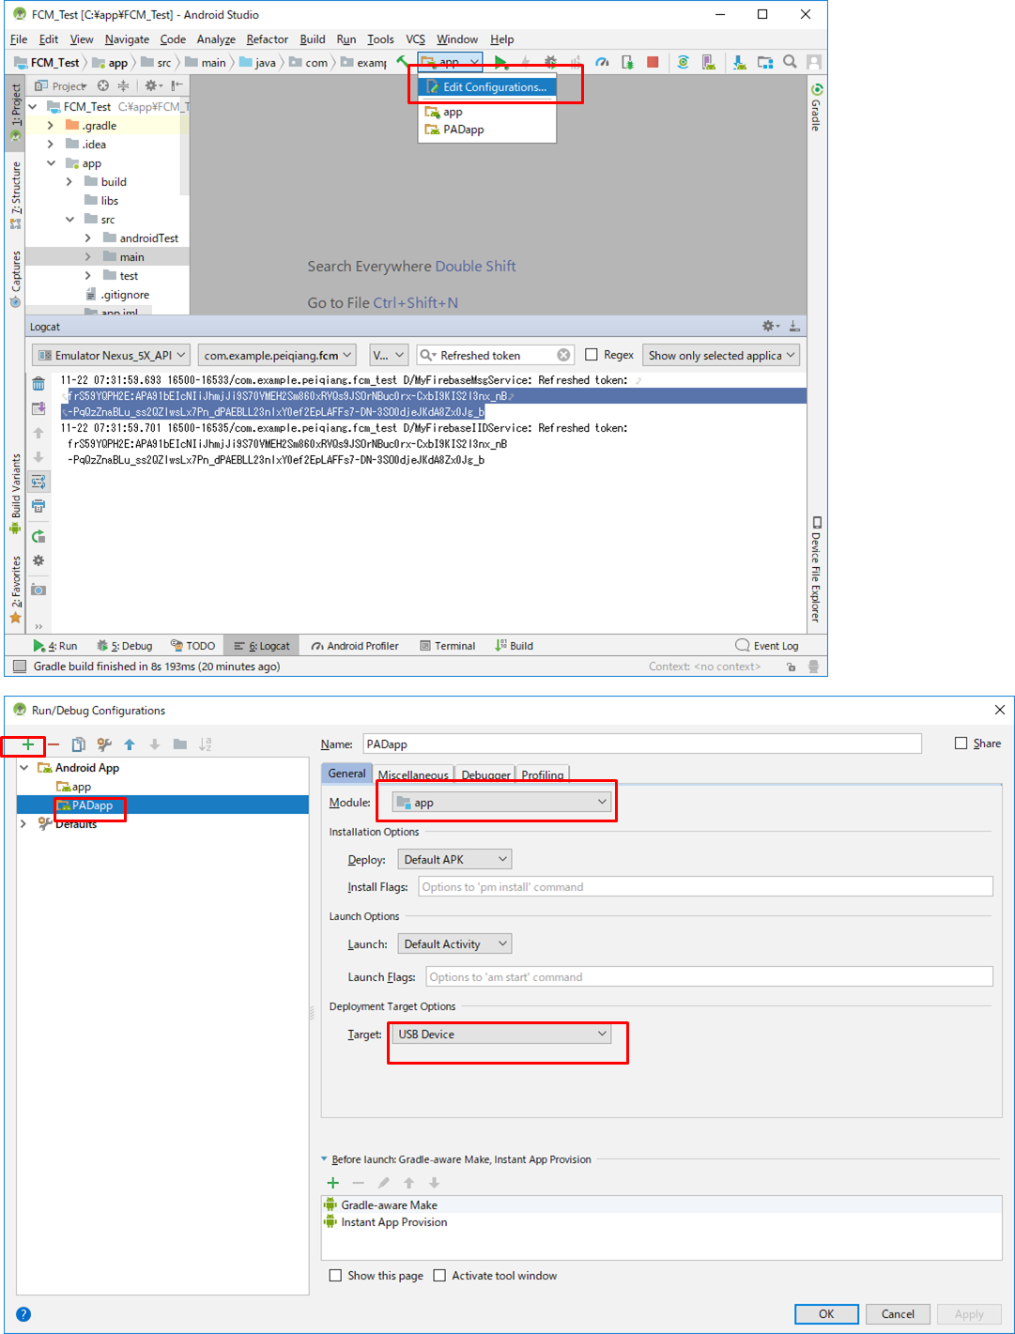Open AVD Manager icon in toolbar
The height and width of the screenshot is (1334, 1015).
click(709, 62)
